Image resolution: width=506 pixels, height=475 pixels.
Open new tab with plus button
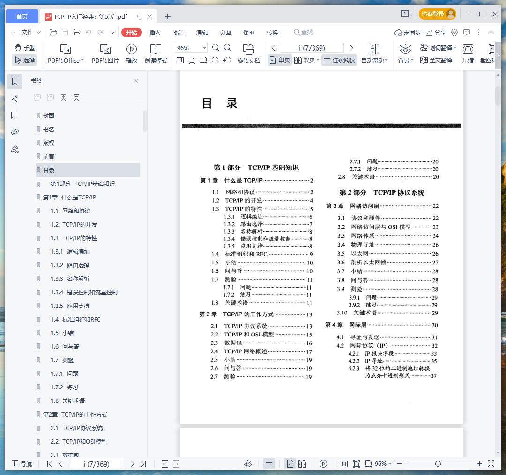(x=167, y=16)
